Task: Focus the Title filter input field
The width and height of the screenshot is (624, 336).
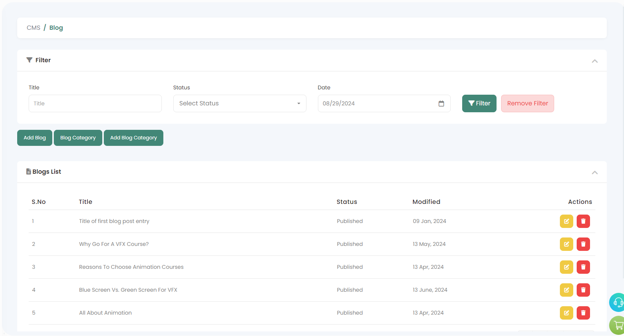Action: [x=95, y=103]
